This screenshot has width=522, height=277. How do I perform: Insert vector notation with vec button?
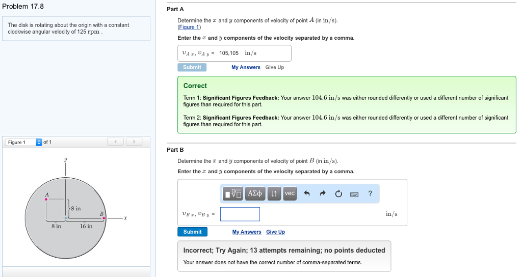290,193
